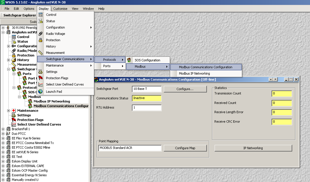This screenshot has width=310, height=182.
Task: Click the Maintenance red cross icon in tree
Action: pyautogui.click(x=14, y=111)
